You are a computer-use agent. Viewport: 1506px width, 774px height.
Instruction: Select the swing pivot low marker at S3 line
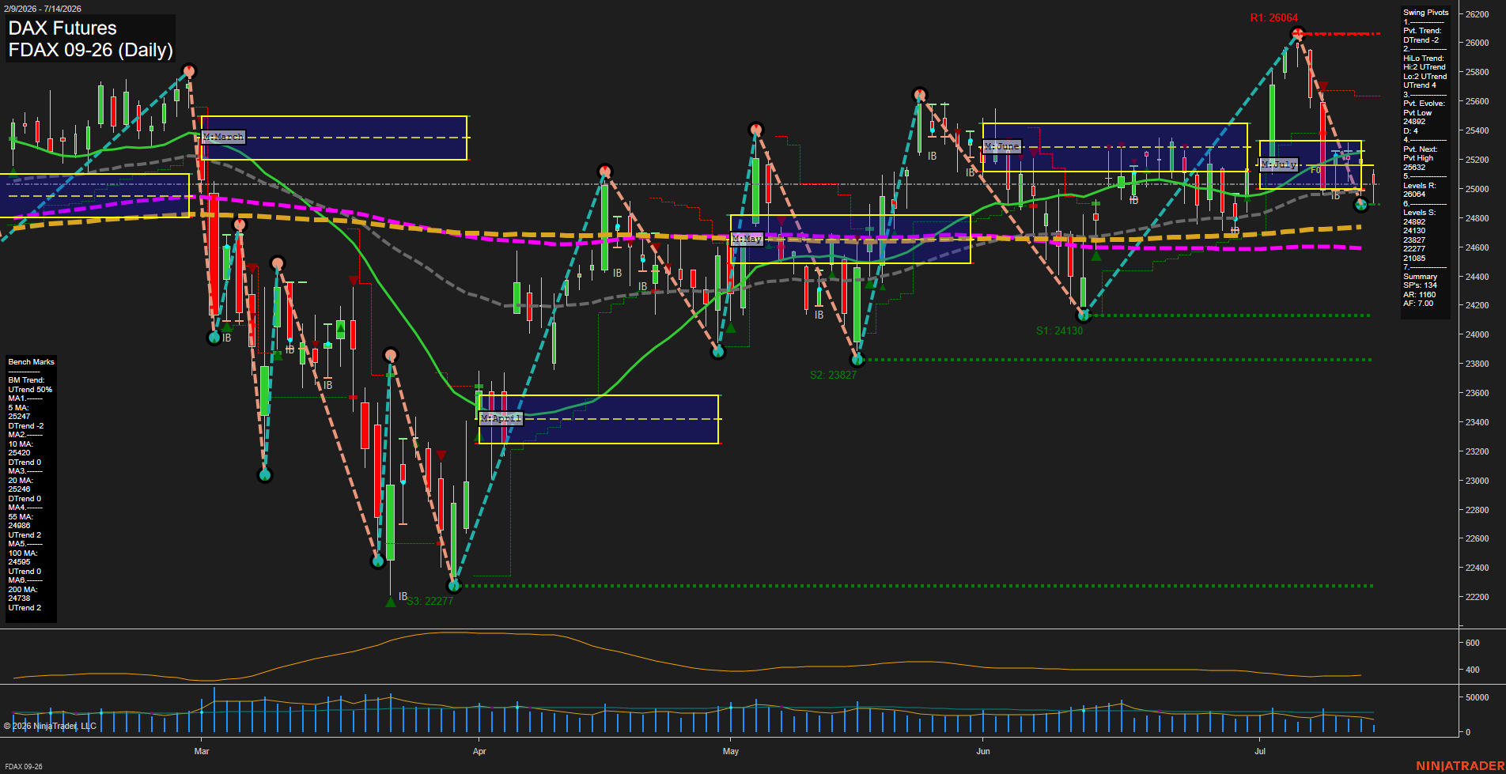[454, 586]
